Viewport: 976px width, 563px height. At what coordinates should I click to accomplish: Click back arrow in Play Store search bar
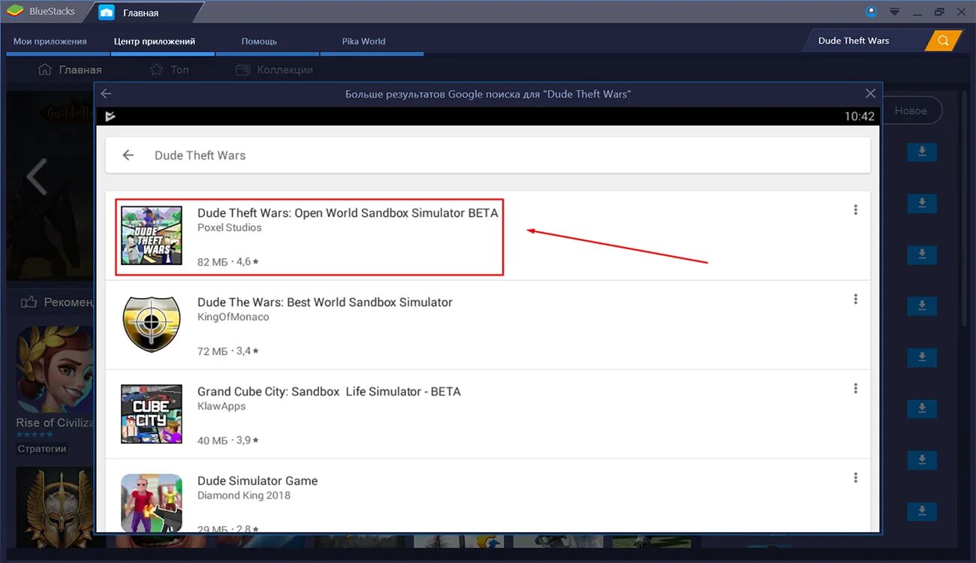(128, 155)
